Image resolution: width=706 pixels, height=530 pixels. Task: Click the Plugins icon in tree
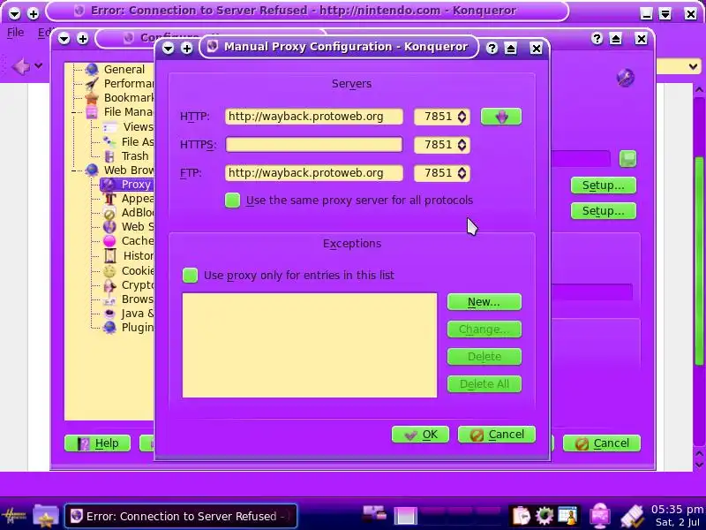[109, 327]
